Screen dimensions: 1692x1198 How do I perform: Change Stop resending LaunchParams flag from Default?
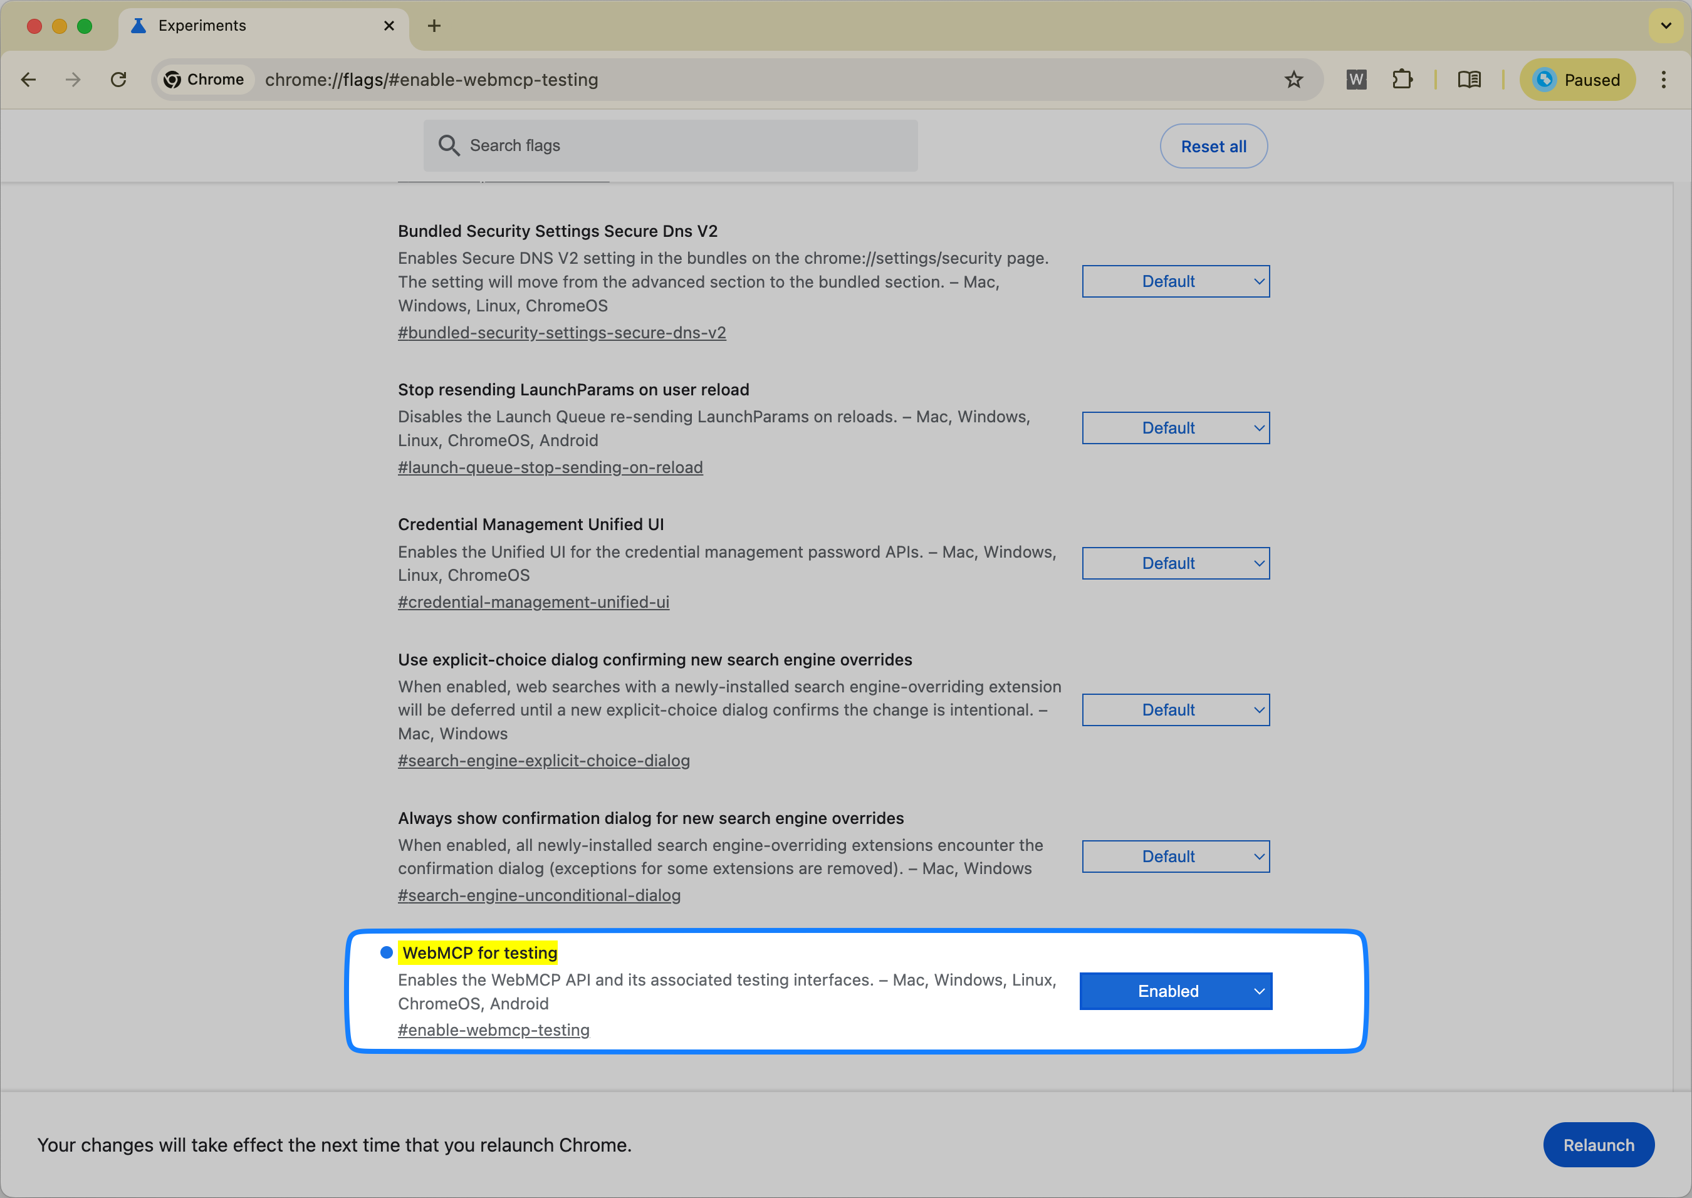[1175, 428]
